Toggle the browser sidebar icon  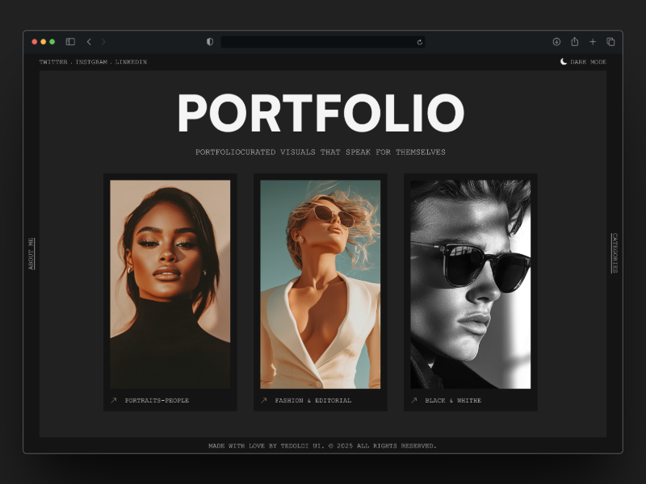(x=70, y=41)
